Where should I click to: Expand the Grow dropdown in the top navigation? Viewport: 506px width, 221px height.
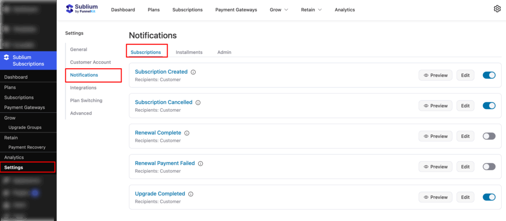(279, 10)
